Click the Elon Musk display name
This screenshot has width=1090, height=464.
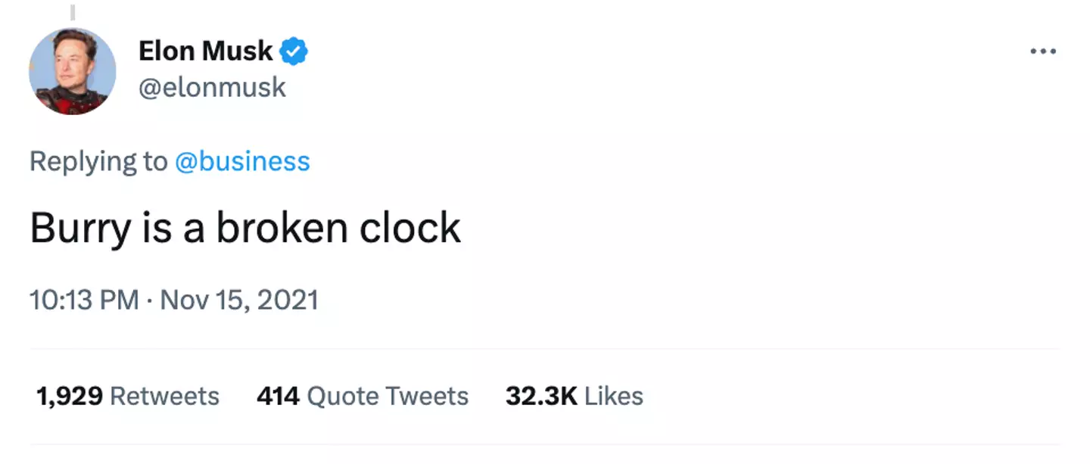coord(205,51)
